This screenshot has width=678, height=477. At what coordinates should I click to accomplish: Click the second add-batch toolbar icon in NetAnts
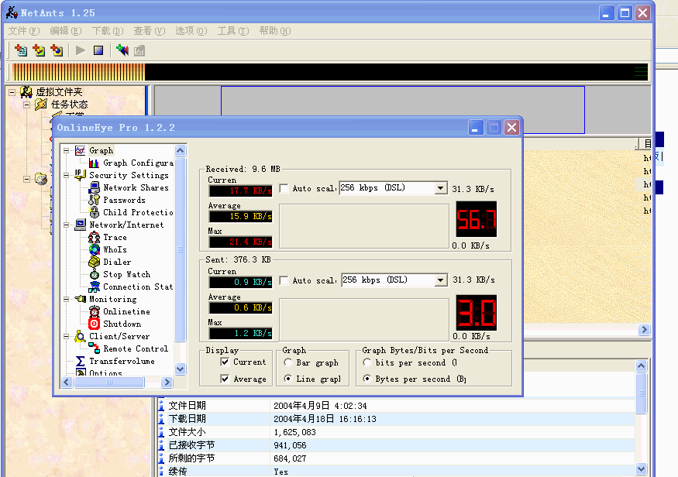point(39,50)
